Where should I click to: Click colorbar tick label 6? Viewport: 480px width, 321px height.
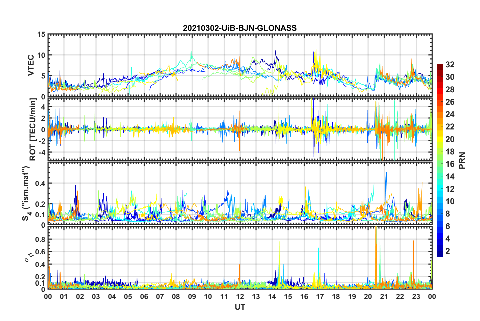[x=448, y=226]
